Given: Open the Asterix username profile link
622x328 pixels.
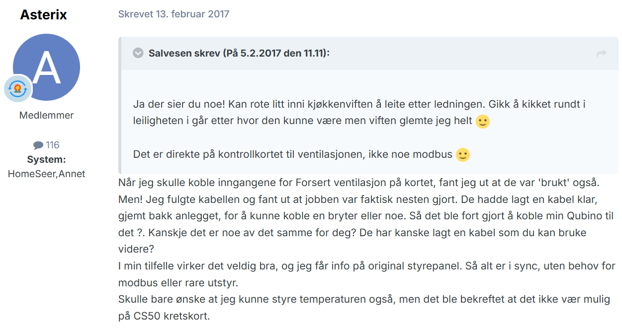Looking at the screenshot, I should [44, 15].
